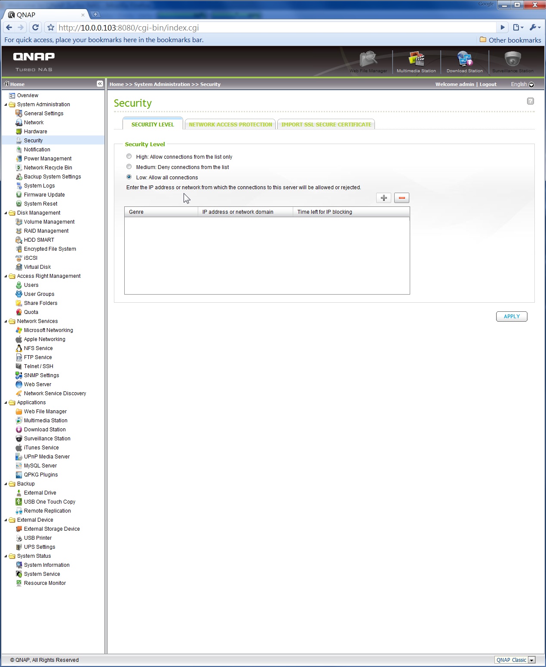This screenshot has width=546, height=667.
Task: Click the iSCSI icon in sidebar
Action: pos(19,258)
